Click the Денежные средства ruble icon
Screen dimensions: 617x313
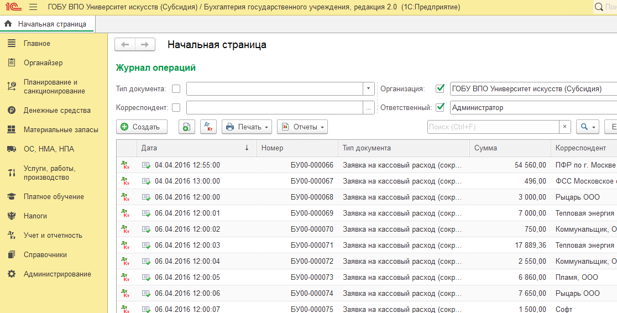(x=12, y=110)
